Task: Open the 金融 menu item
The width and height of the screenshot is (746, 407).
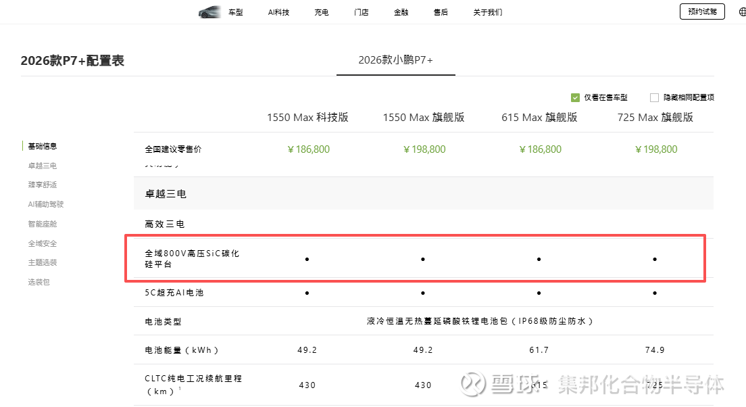Action: [401, 12]
